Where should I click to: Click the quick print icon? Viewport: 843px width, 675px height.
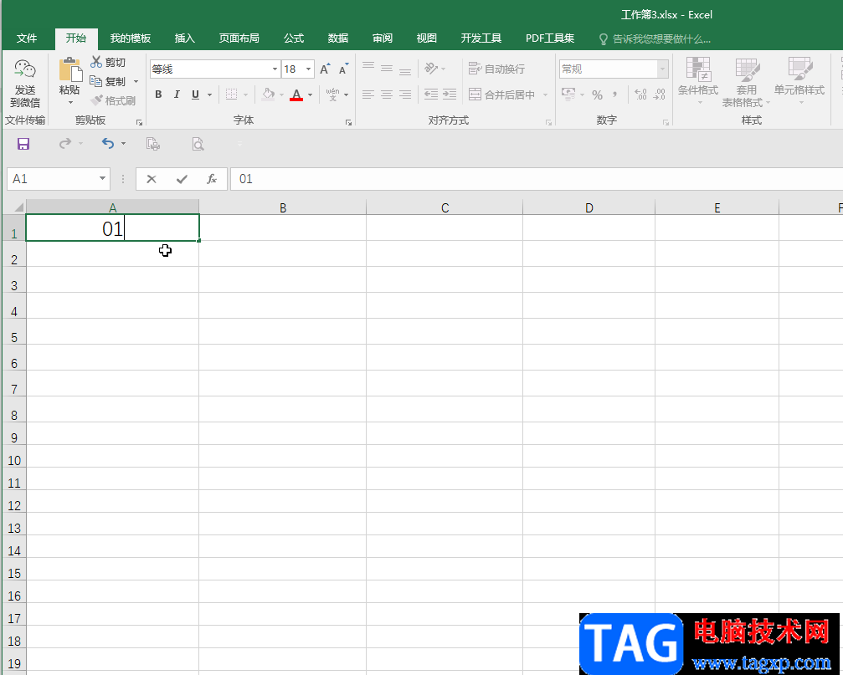click(x=153, y=144)
